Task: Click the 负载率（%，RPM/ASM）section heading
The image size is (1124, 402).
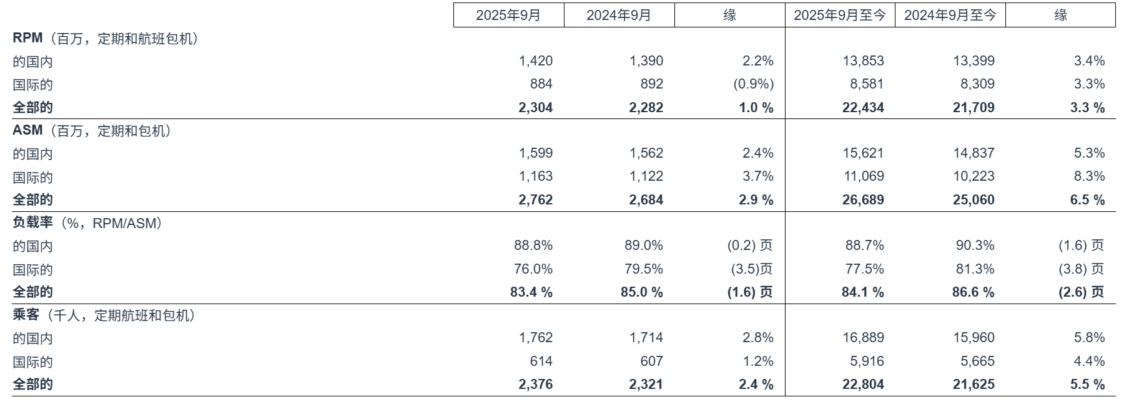Action: coord(87,223)
